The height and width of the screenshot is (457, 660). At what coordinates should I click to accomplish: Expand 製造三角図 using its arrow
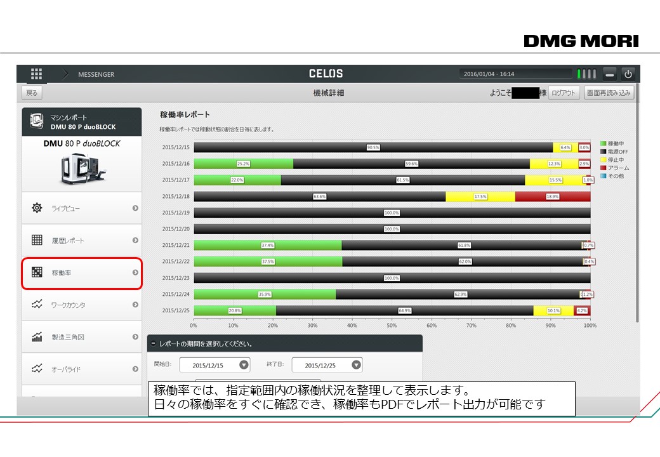pyautogui.click(x=135, y=337)
